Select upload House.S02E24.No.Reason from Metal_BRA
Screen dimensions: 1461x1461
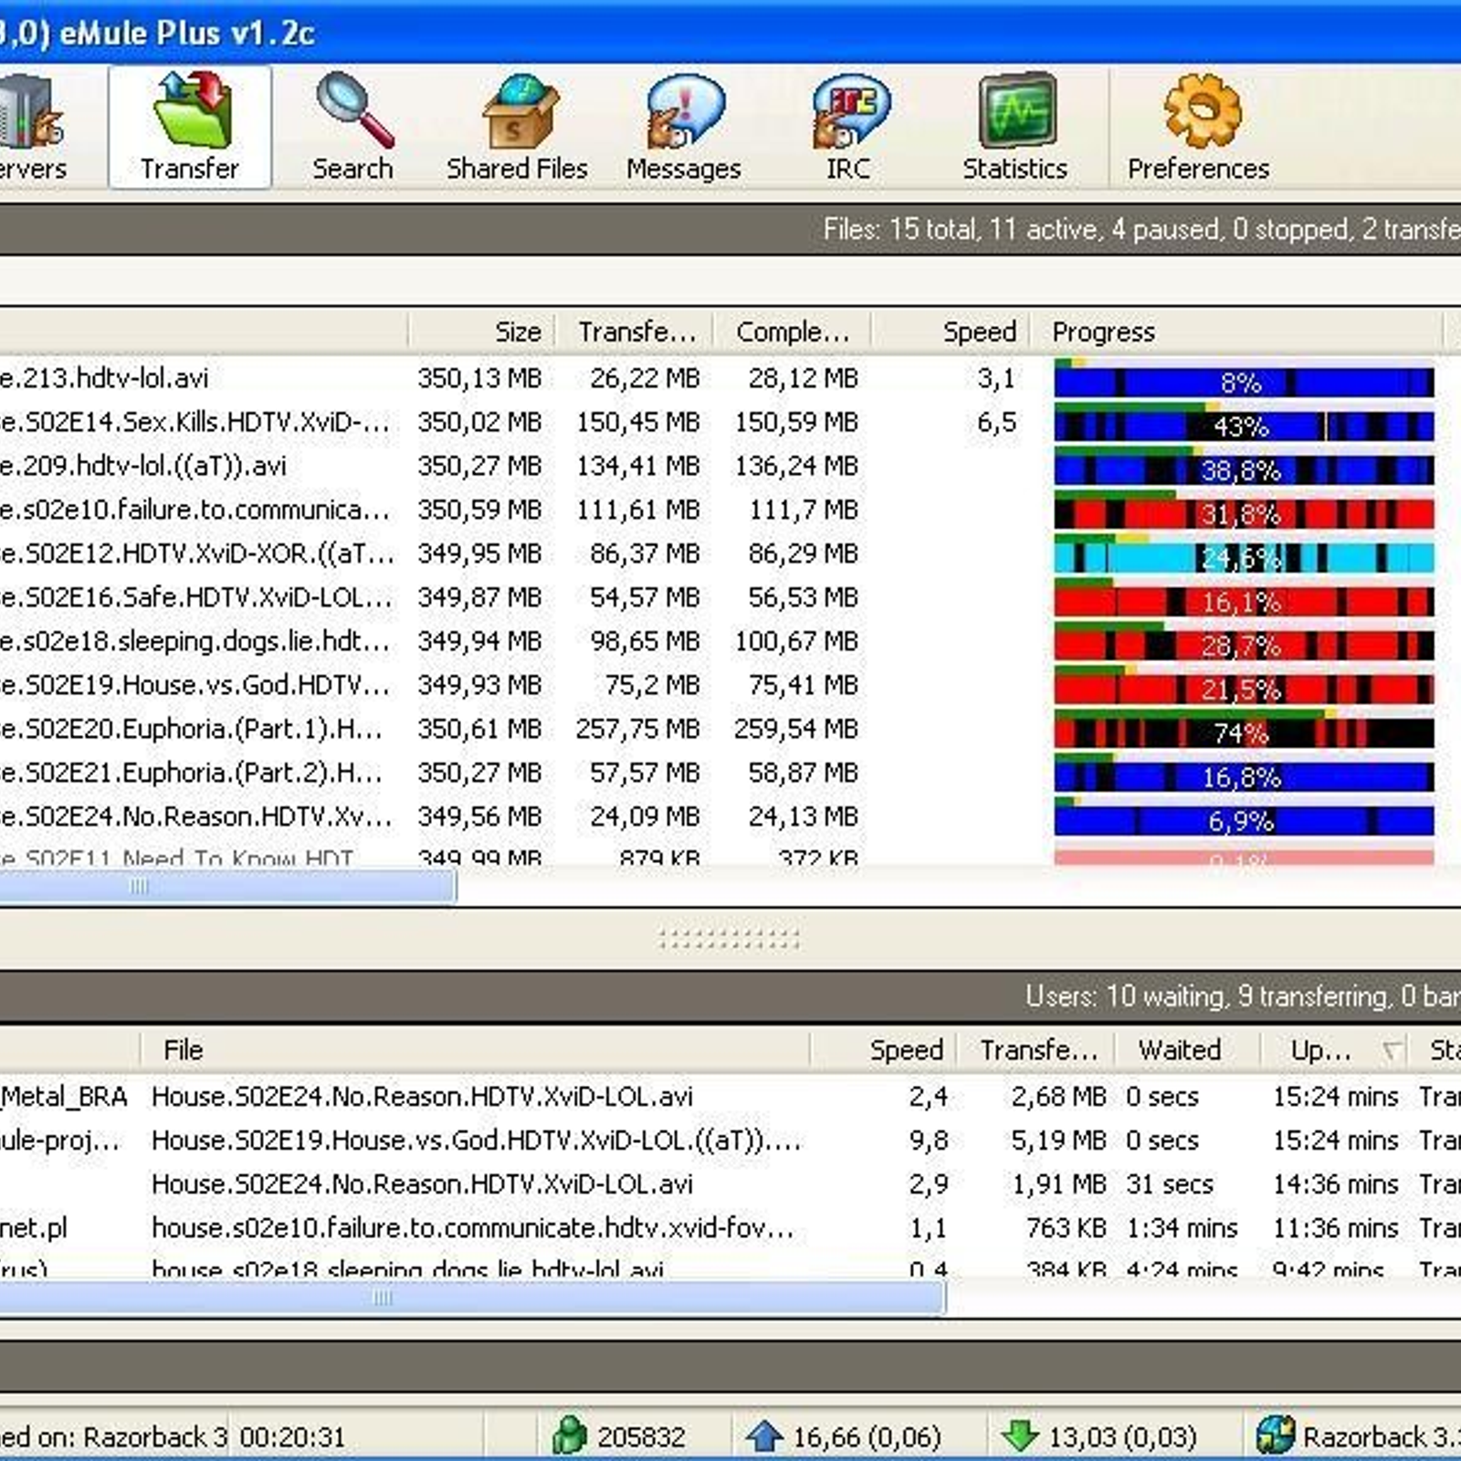point(730,1096)
